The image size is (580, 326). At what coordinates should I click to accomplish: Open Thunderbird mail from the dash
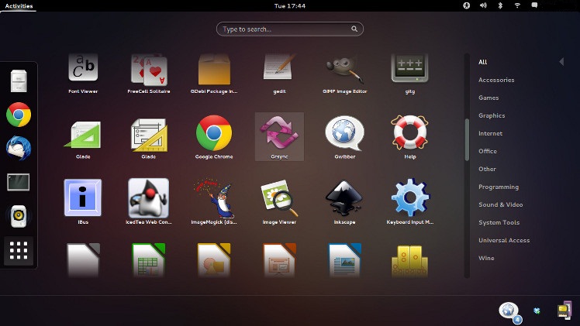point(19,148)
